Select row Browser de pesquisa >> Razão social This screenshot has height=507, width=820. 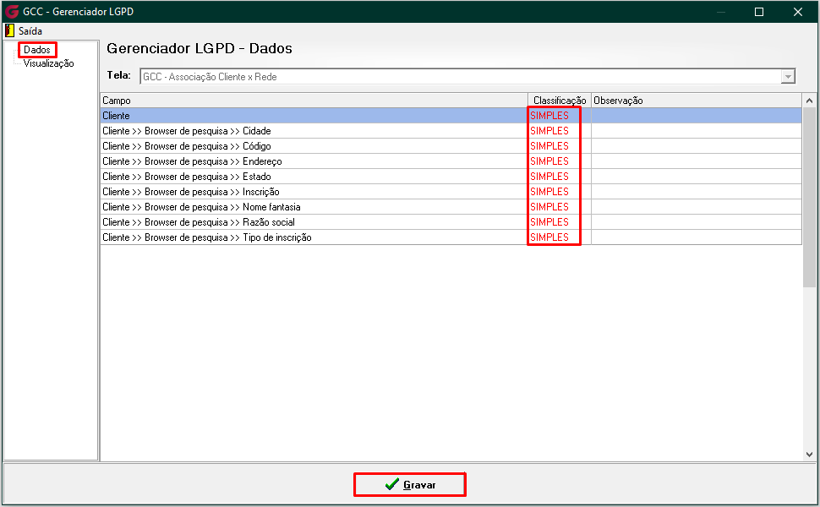click(451, 221)
